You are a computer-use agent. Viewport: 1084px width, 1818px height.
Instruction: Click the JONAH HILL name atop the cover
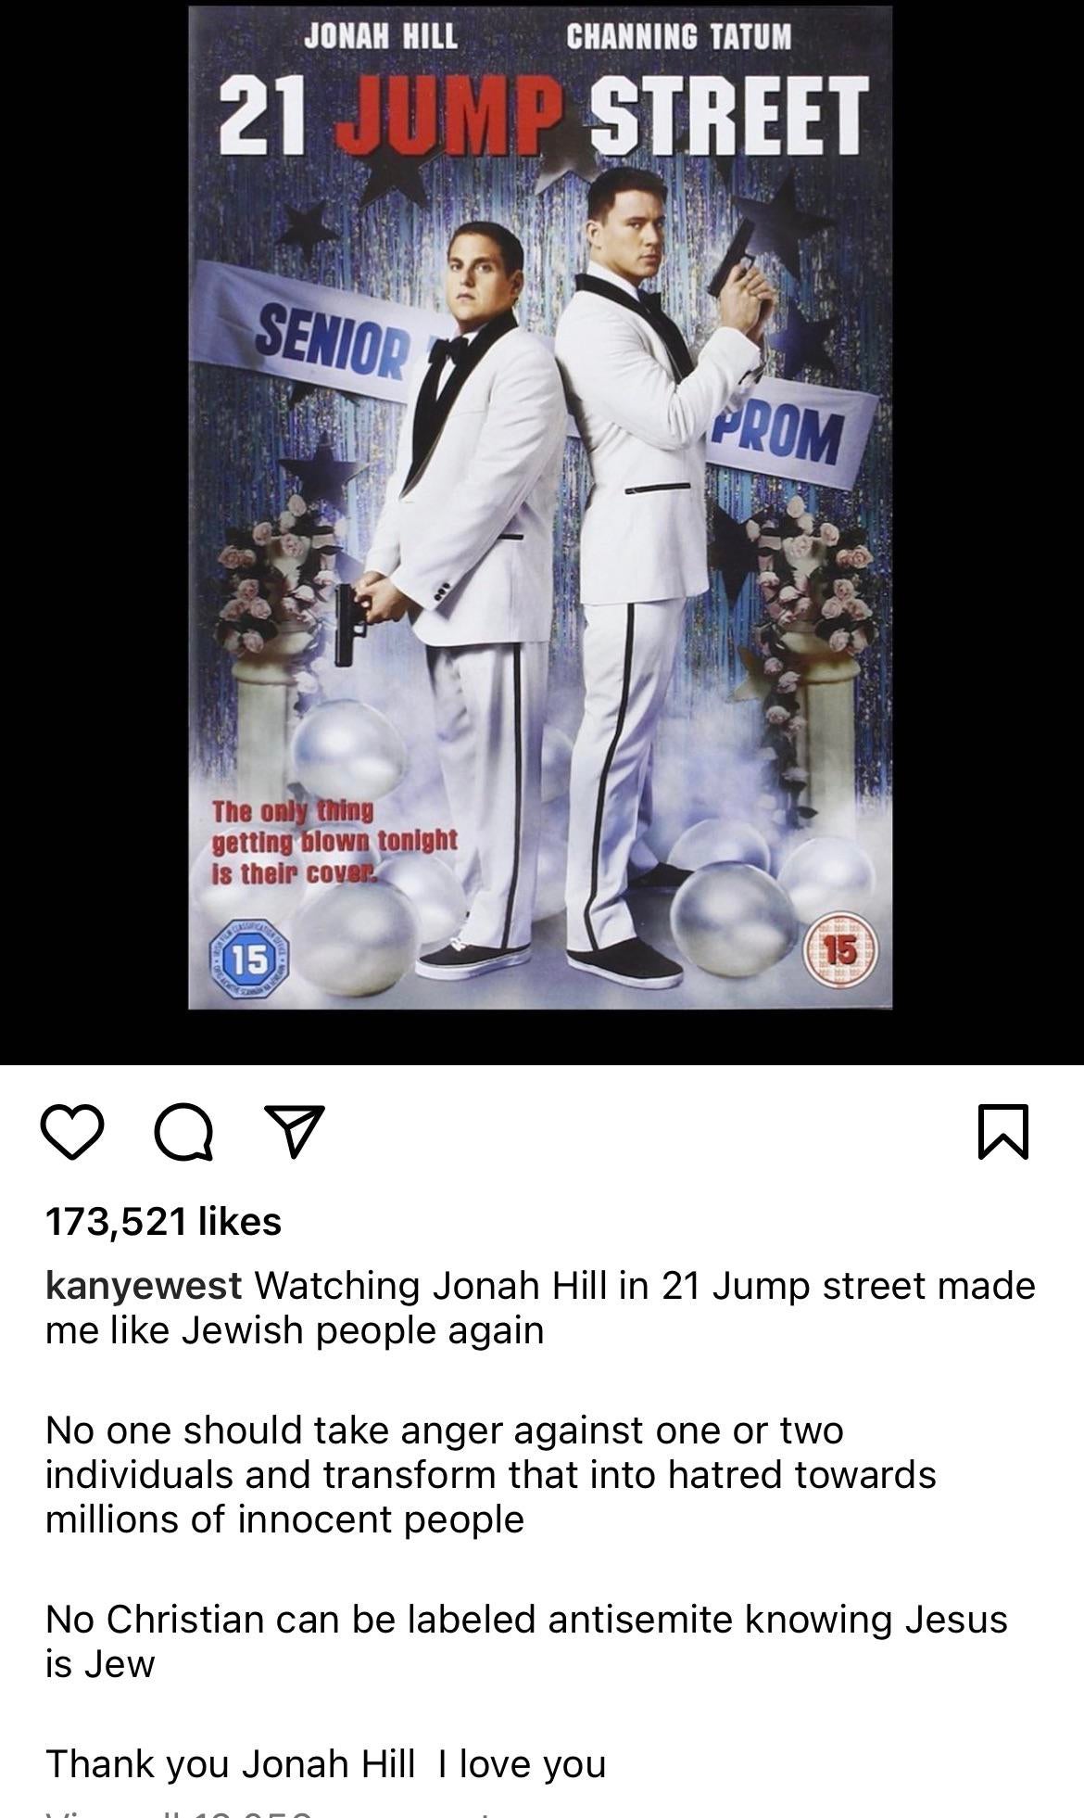point(381,36)
